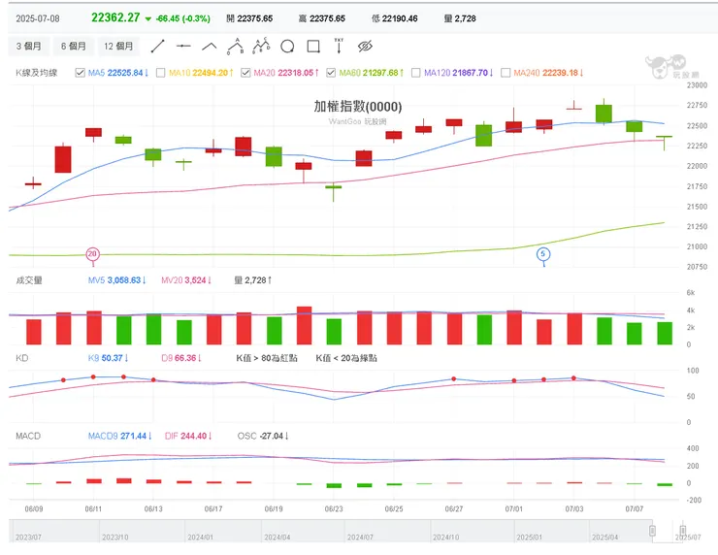Click the 加權指數(0000) chart title
718x555 pixels.
[x=358, y=107]
